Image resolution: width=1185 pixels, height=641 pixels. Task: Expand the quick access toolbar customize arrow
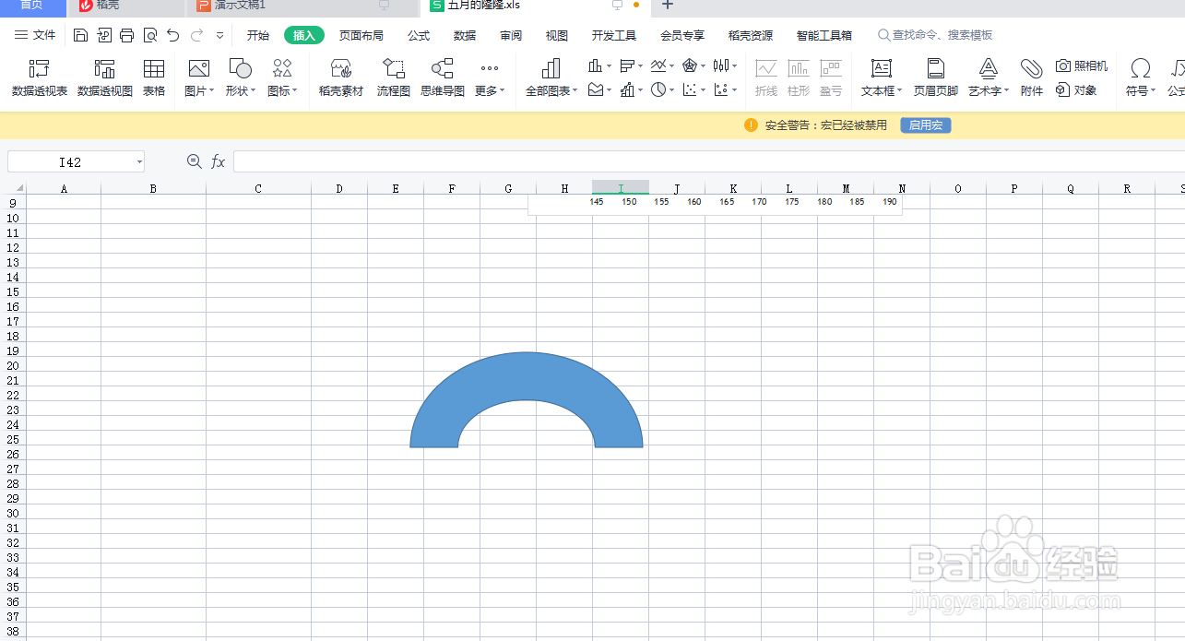point(219,35)
